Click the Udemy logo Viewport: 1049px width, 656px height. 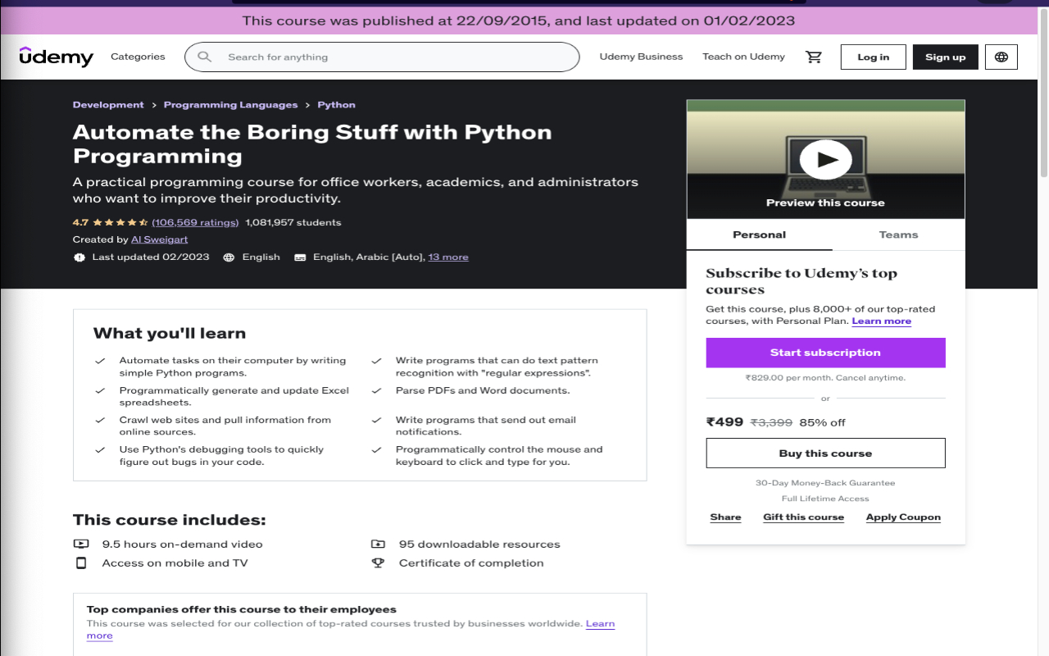click(56, 57)
